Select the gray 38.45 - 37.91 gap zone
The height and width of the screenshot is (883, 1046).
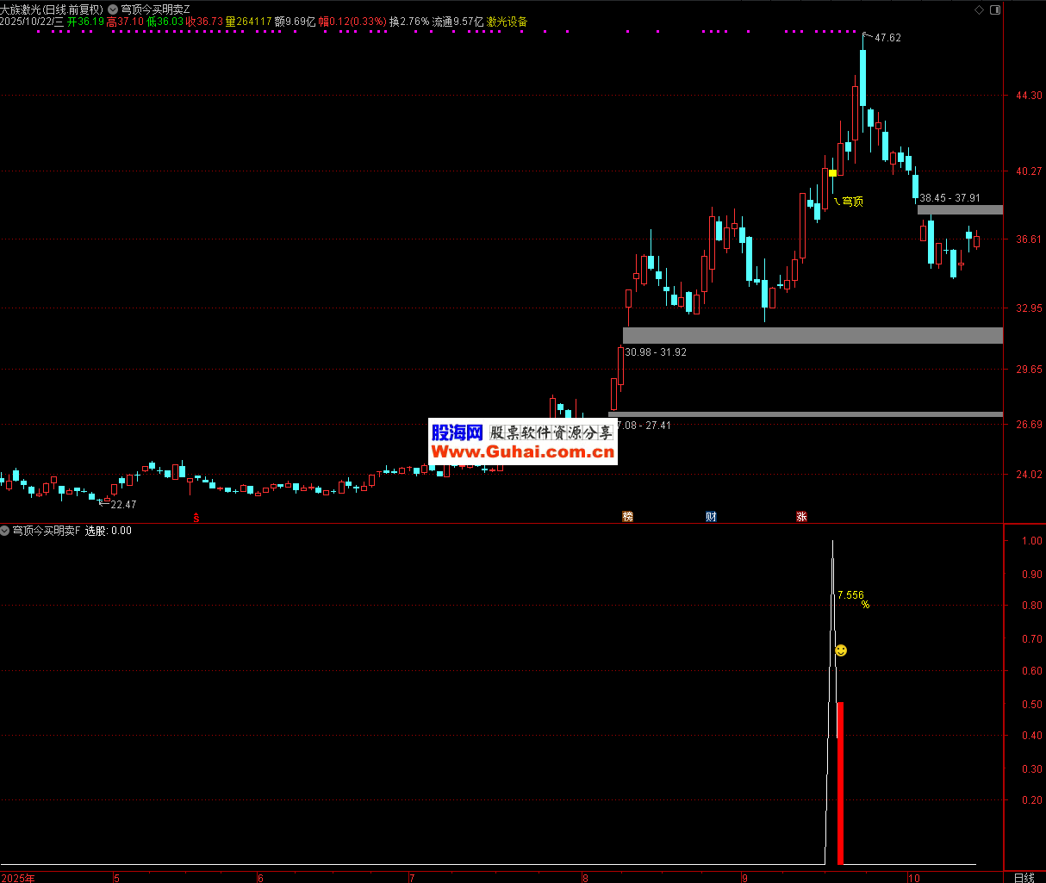[960, 209]
